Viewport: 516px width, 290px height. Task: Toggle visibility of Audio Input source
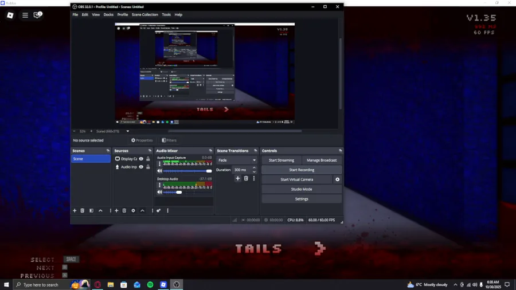point(141,167)
